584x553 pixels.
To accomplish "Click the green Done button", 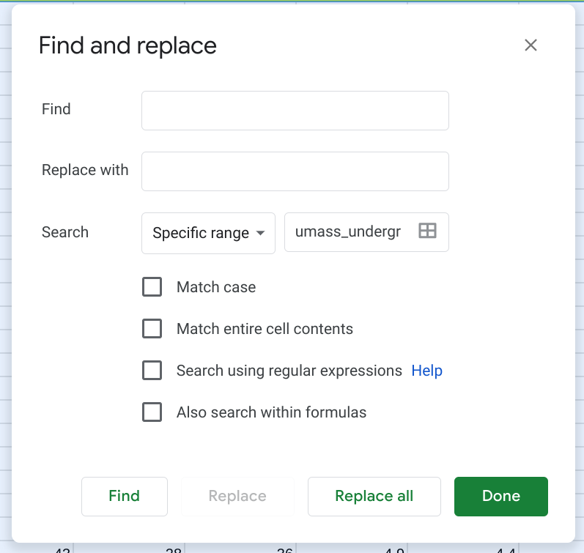I will (500, 496).
